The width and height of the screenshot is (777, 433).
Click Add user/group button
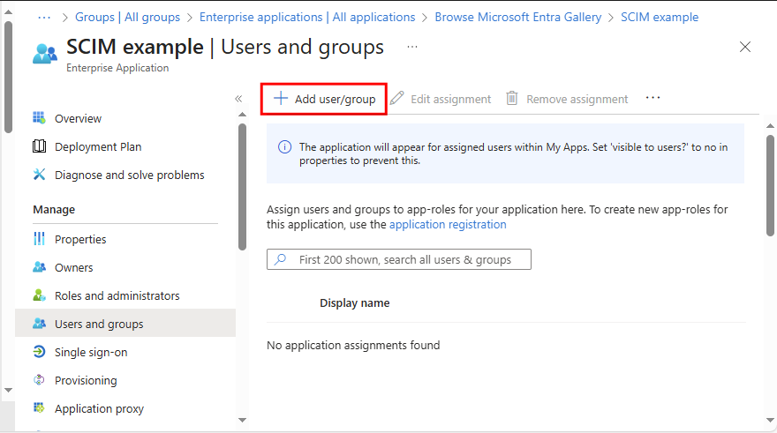324,99
